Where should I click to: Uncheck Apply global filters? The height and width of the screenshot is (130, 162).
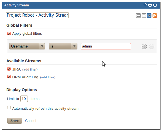[x=9, y=34]
